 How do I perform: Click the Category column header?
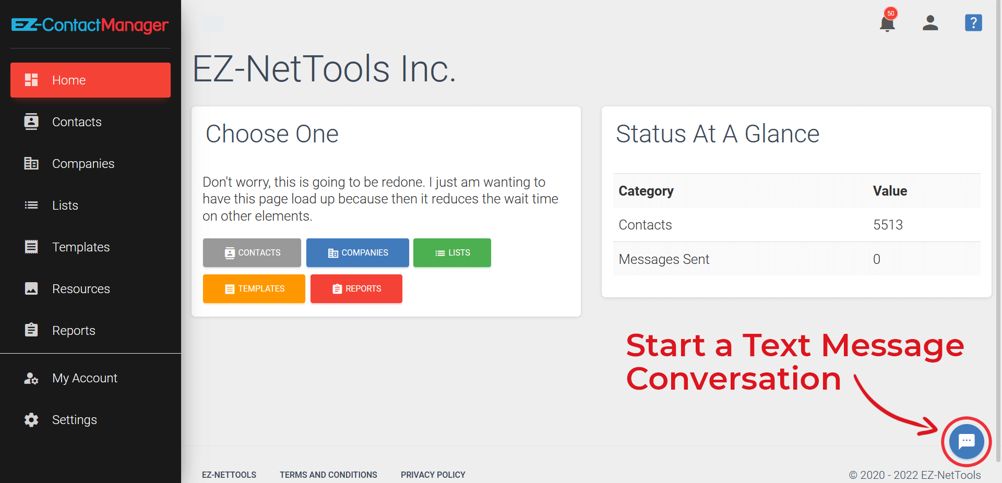(646, 191)
